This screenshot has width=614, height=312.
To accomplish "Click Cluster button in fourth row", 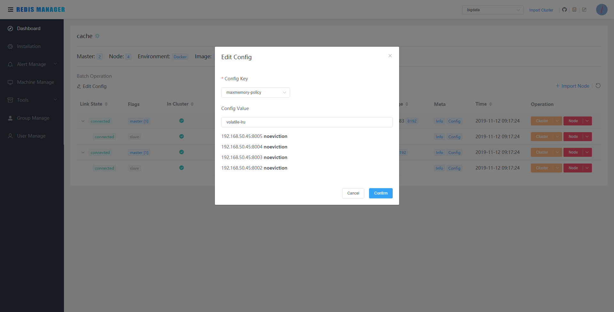I will [542, 168].
